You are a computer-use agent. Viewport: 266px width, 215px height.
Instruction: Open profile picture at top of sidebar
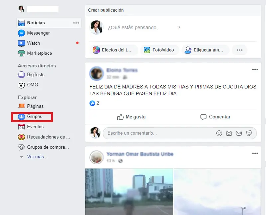pyautogui.click(x=21, y=9)
